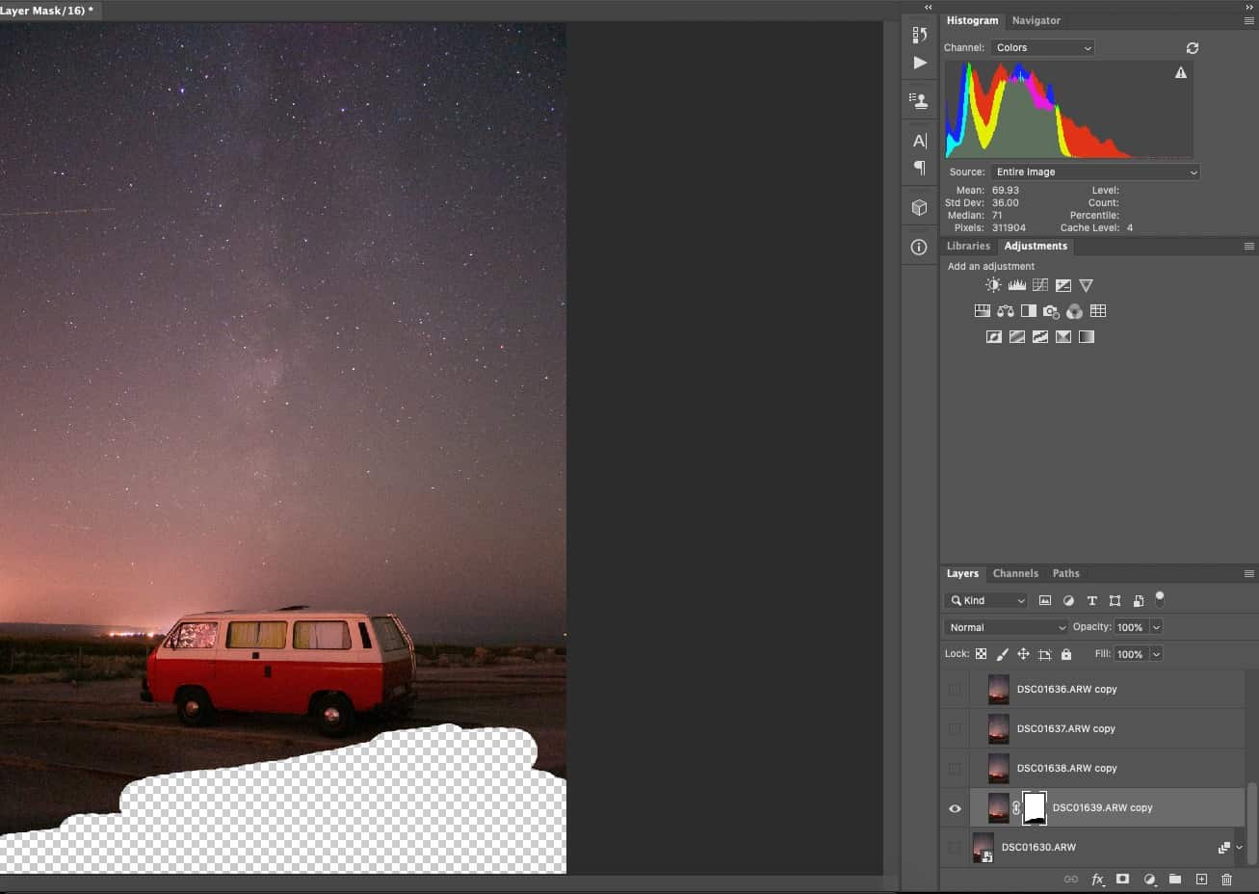Refresh the histogram data

click(x=1192, y=47)
